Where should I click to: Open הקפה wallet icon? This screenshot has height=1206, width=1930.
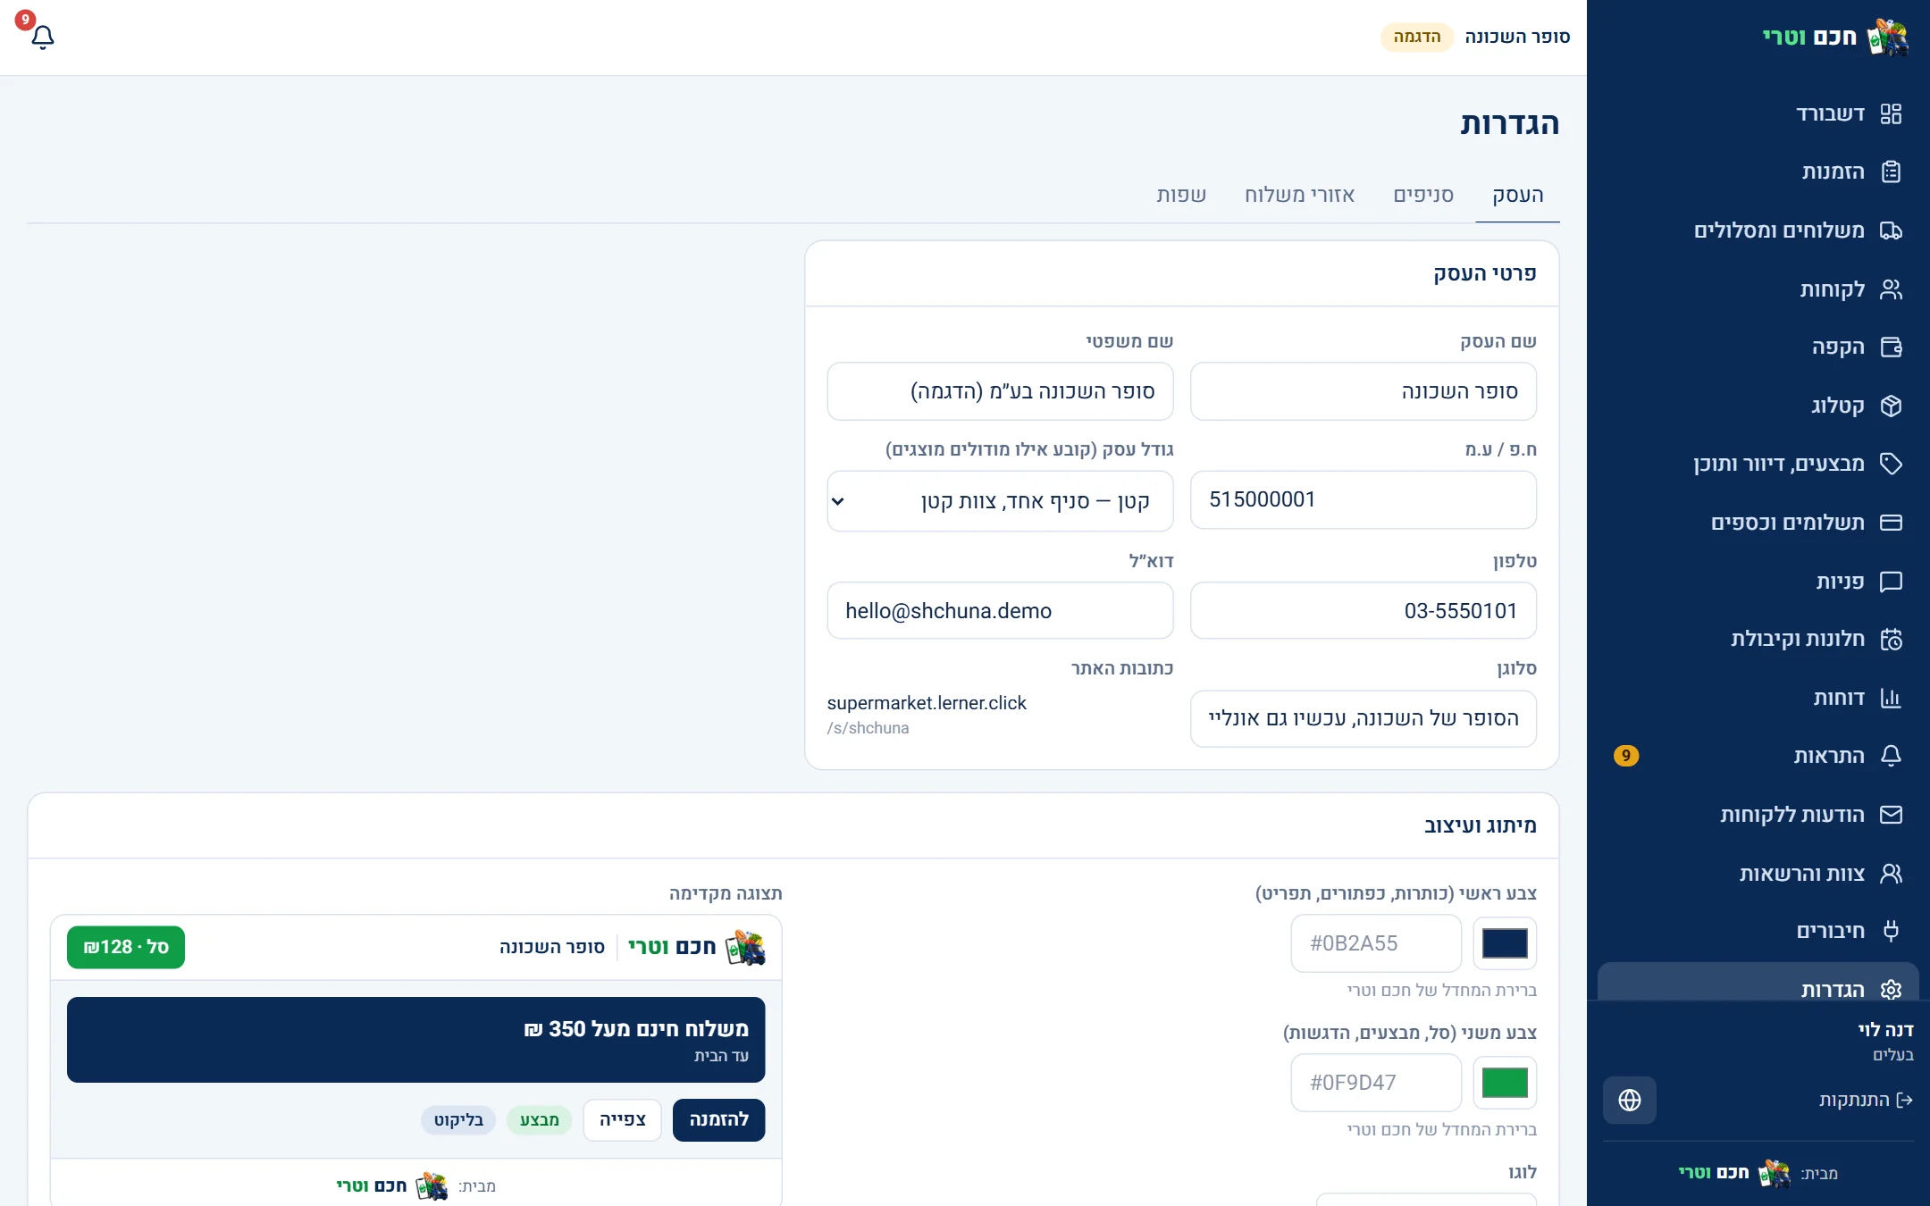pyautogui.click(x=1891, y=347)
